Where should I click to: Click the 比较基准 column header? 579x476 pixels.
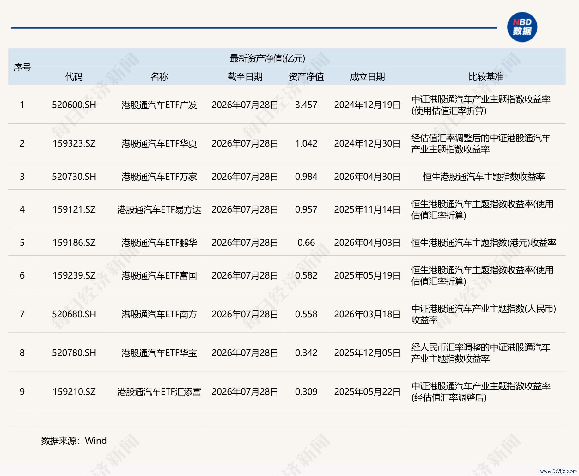[x=486, y=76]
